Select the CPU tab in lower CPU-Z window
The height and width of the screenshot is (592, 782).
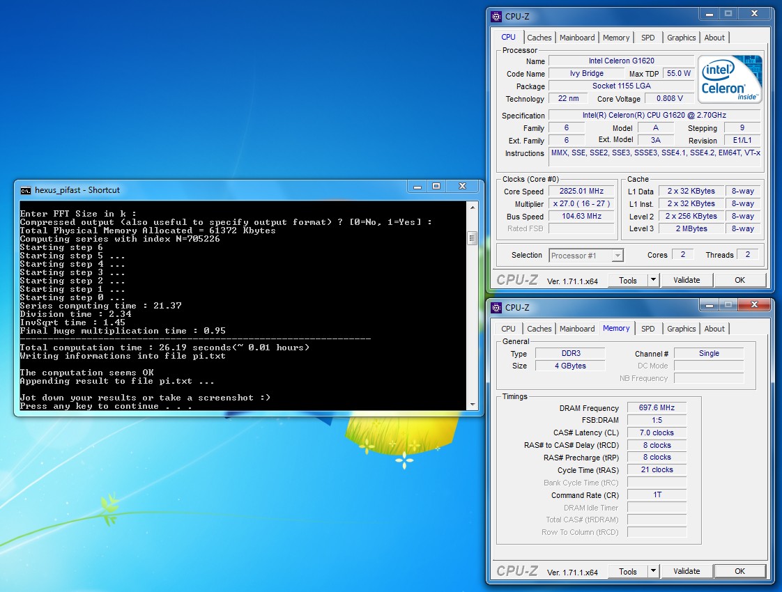(508, 329)
